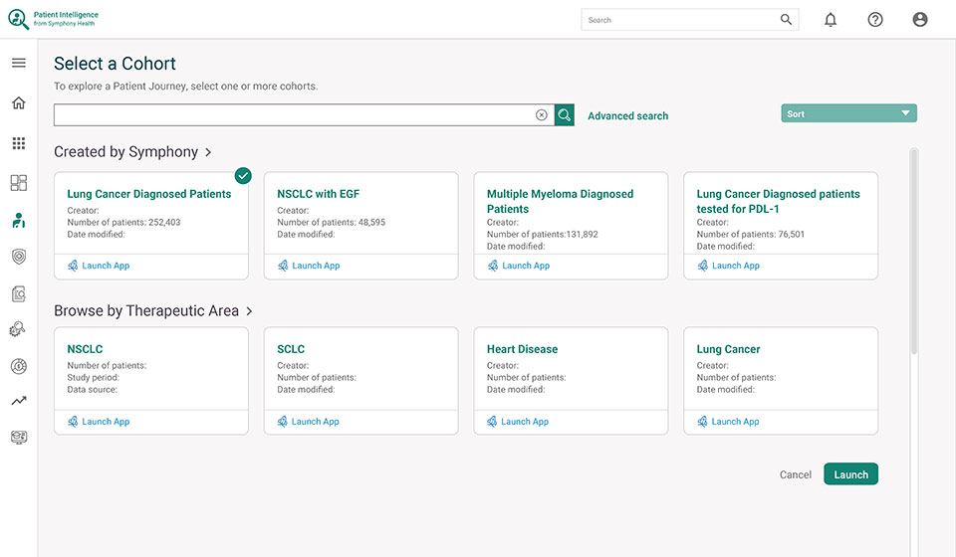
Task: Click the magnifier in top search bar
Action: coord(786,20)
